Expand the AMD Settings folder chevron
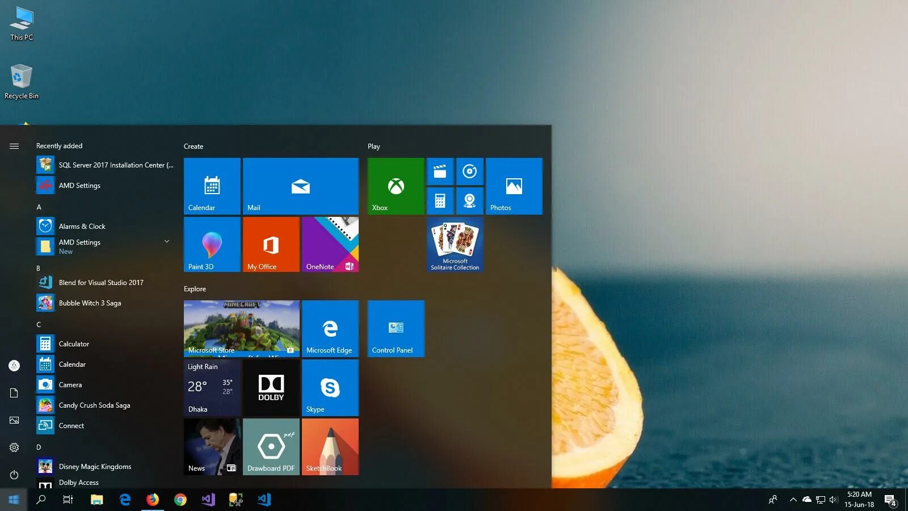Screen dimensions: 908x511 [167, 241]
